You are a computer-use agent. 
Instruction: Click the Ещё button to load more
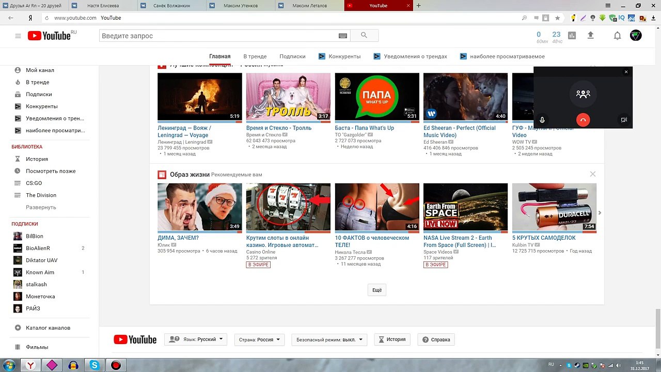[x=377, y=290]
